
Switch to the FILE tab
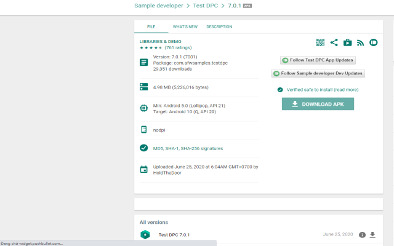[x=151, y=26]
